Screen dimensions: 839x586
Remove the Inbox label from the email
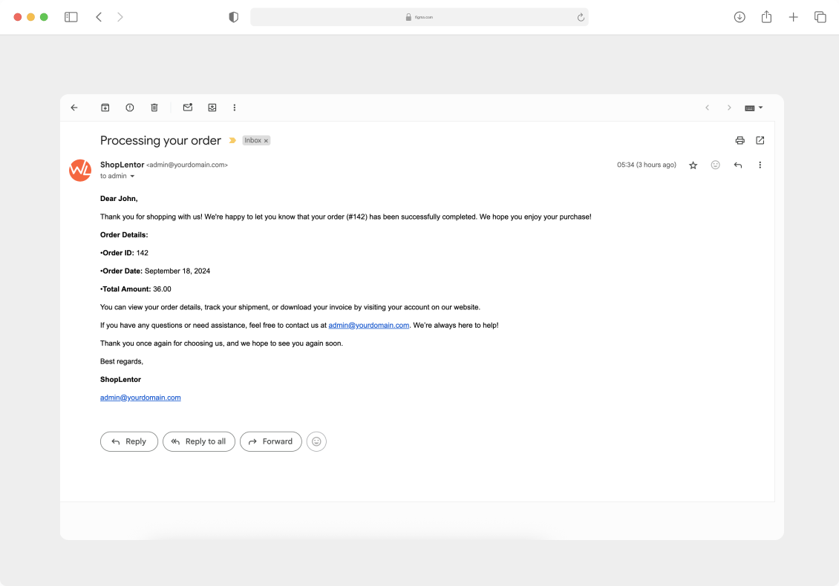pyautogui.click(x=266, y=140)
